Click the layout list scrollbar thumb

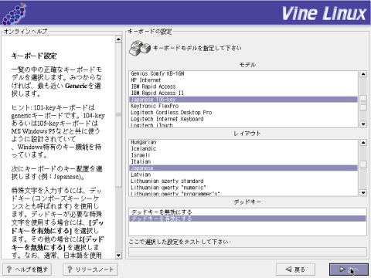click(x=363, y=164)
